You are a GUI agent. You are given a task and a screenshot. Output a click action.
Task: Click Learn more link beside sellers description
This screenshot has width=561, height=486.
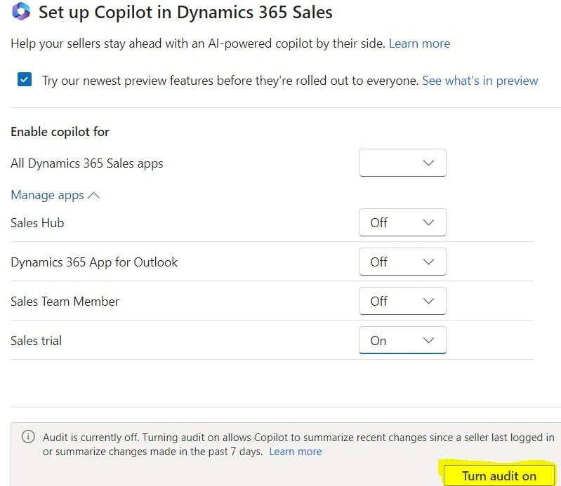[x=419, y=43]
